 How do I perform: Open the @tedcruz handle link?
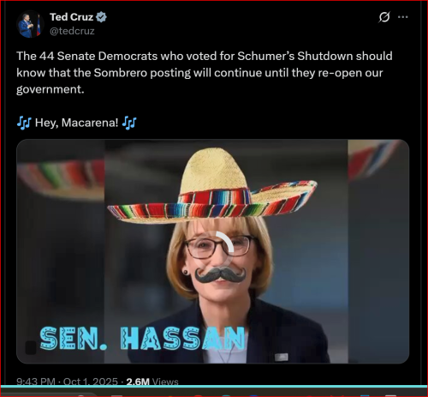pyautogui.click(x=72, y=31)
